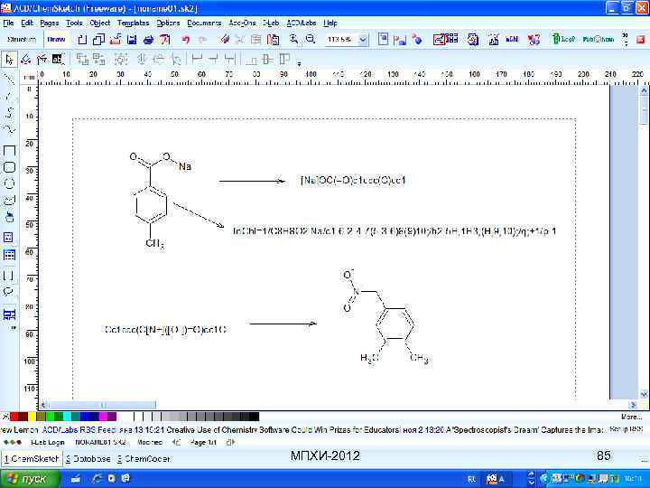650x488 pixels.
Task: Open the File menu
Action: [8, 23]
